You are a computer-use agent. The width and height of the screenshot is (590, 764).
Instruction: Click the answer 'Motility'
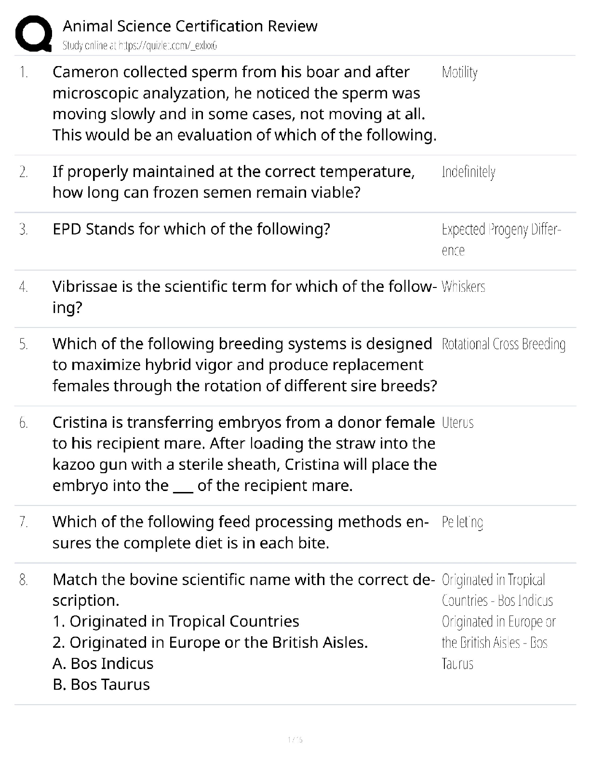459,73
